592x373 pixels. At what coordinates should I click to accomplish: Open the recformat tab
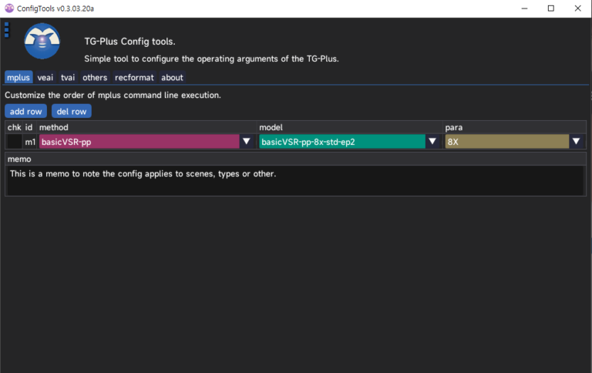point(134,78)
